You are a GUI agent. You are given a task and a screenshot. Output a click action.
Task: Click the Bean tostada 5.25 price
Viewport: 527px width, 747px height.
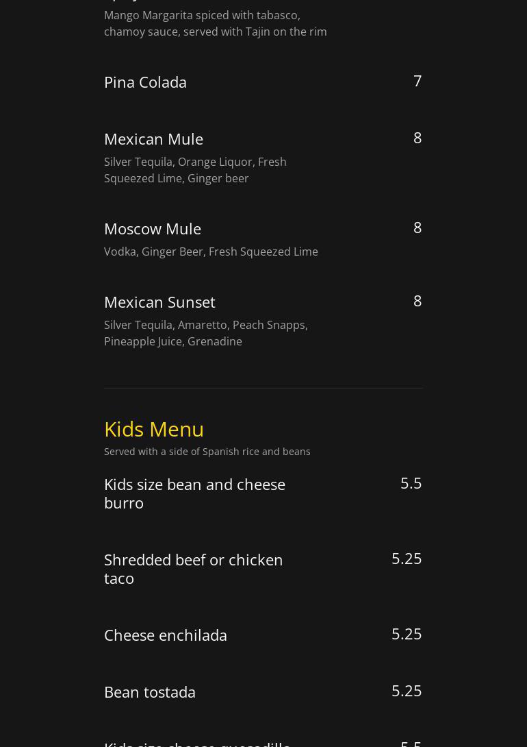tap(407, 691)
